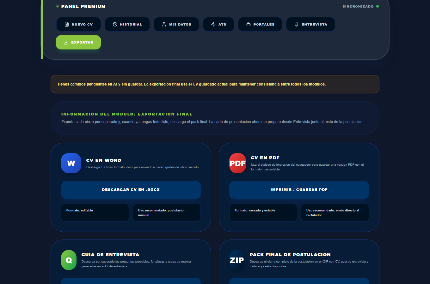This screenshot has width=430, height=284.
Task: Click the Sincronizado status indicator
Action: 361,6
